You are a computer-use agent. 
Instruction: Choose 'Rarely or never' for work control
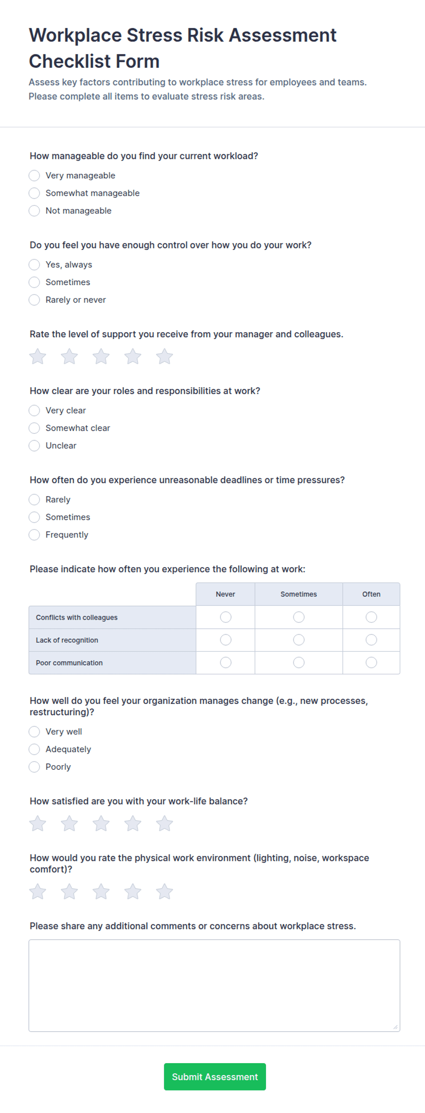point(34,300)
